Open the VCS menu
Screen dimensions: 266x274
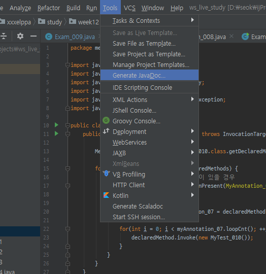(x=129, y=8)
